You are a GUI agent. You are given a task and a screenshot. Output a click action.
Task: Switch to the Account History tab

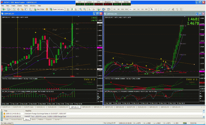tap(16, 119)
